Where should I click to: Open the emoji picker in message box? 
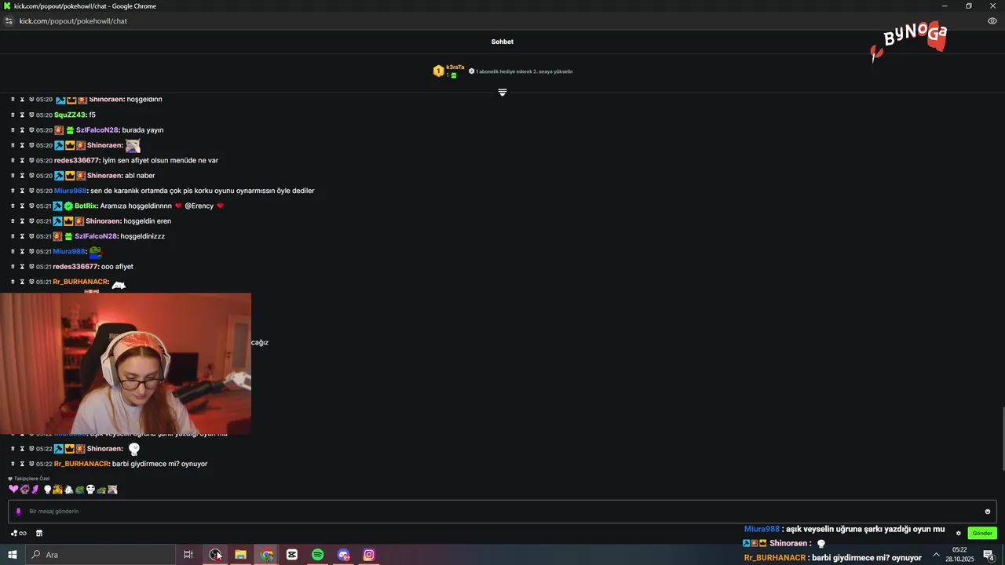tap(988, 512)
